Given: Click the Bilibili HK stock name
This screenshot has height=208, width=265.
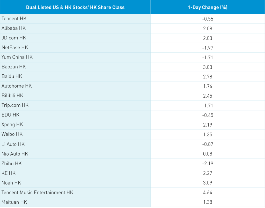Looking at the screenshot, I should tap(12, 96).
